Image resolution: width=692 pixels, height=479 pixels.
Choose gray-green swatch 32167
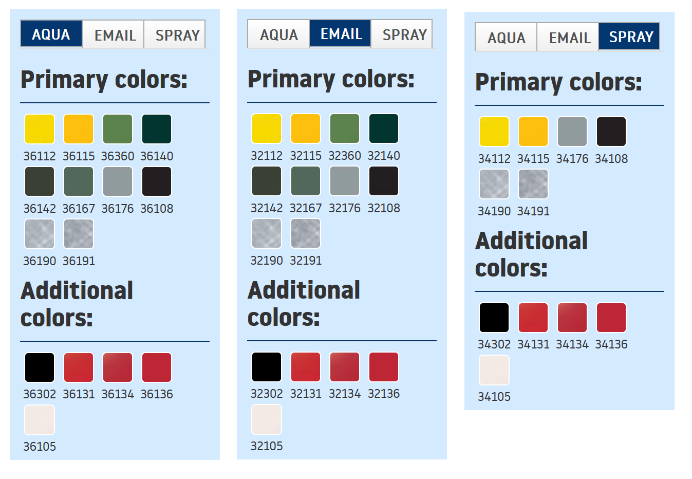[306, 181]
